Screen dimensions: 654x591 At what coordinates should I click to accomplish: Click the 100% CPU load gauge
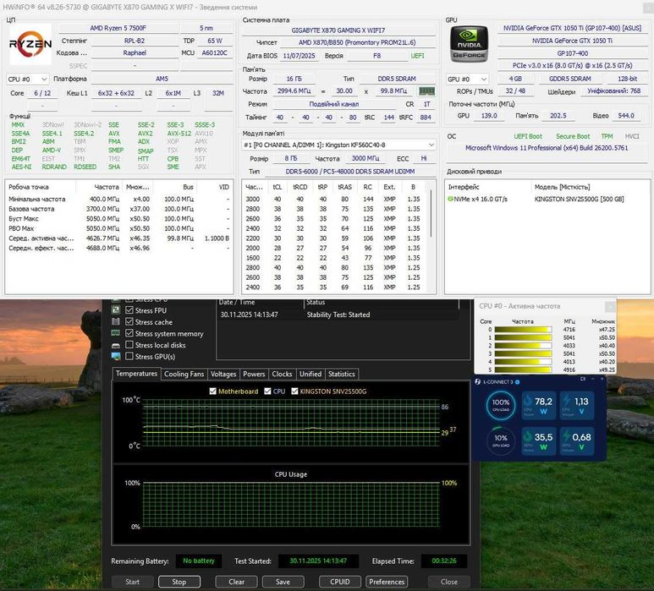click(501, 405)
